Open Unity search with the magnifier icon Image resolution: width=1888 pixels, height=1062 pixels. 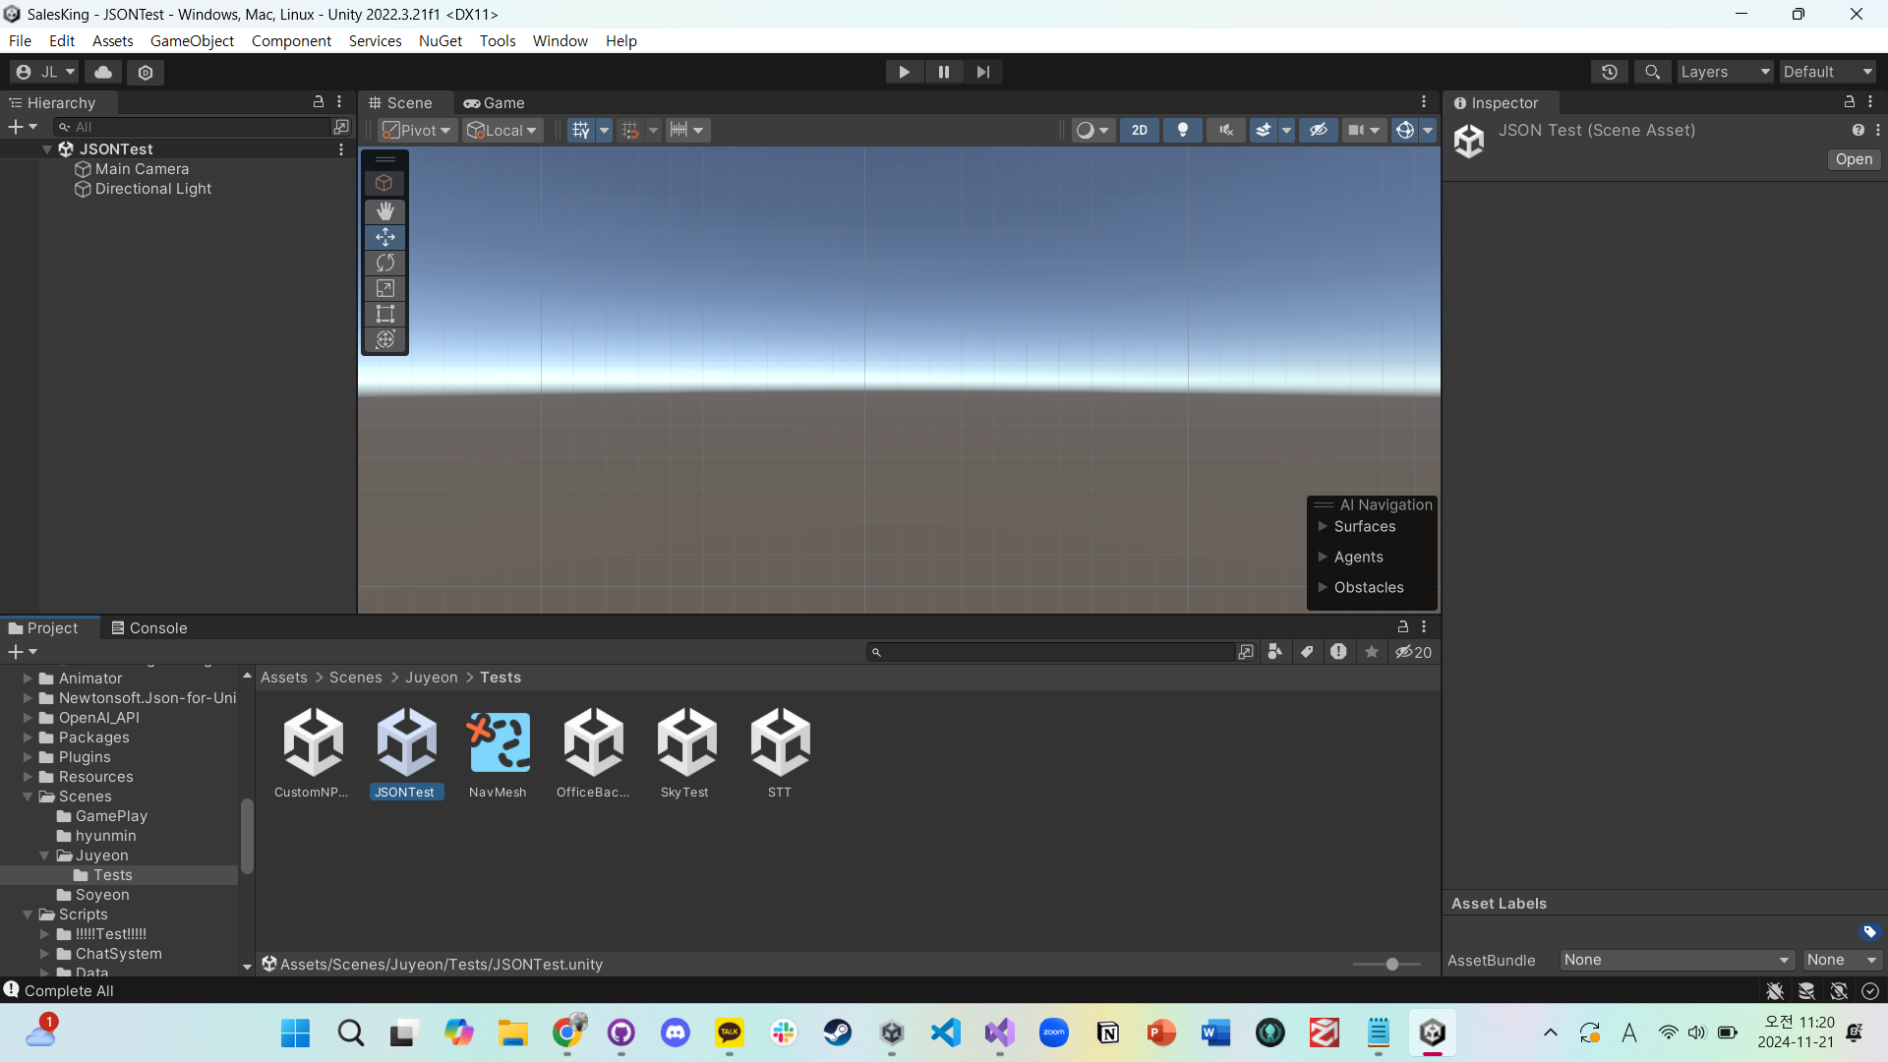[x=1652, y=72]
